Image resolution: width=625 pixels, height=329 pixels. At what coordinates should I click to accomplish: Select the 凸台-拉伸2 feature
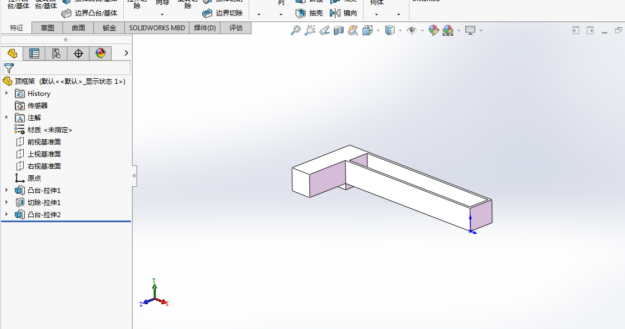(x=38, y=215)
